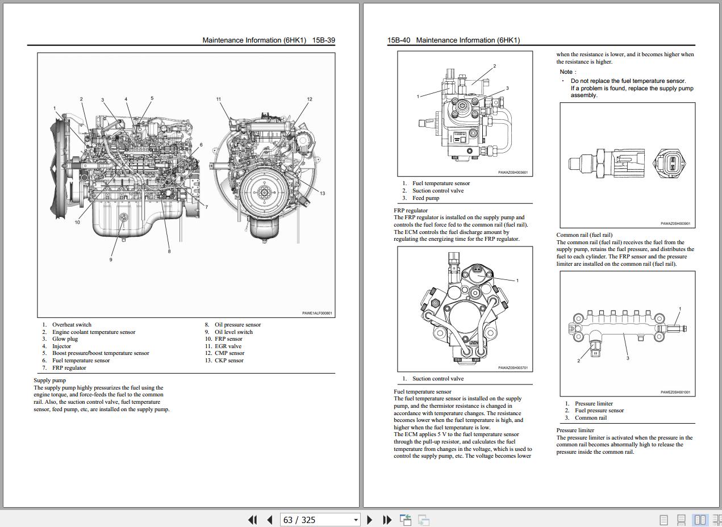Click figure code PAWE1ALF000801

317,313
